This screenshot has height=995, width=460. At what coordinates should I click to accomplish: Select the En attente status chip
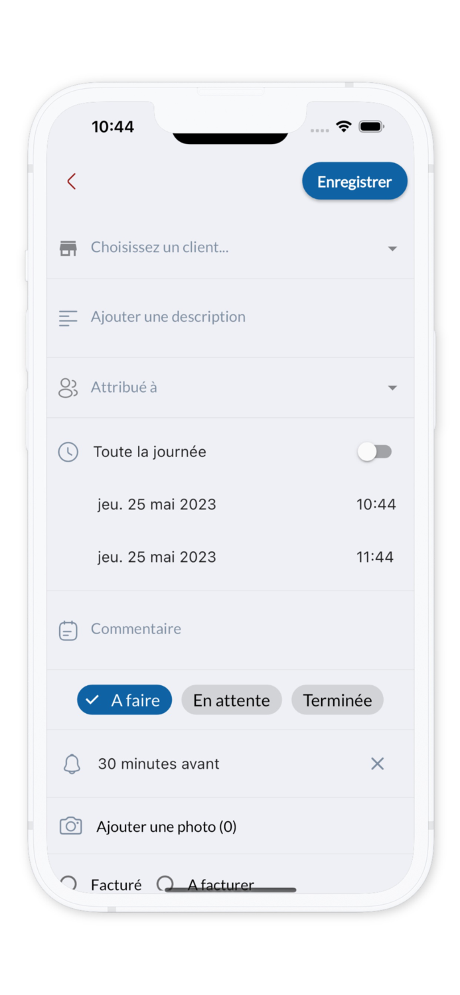click(232, 700)
